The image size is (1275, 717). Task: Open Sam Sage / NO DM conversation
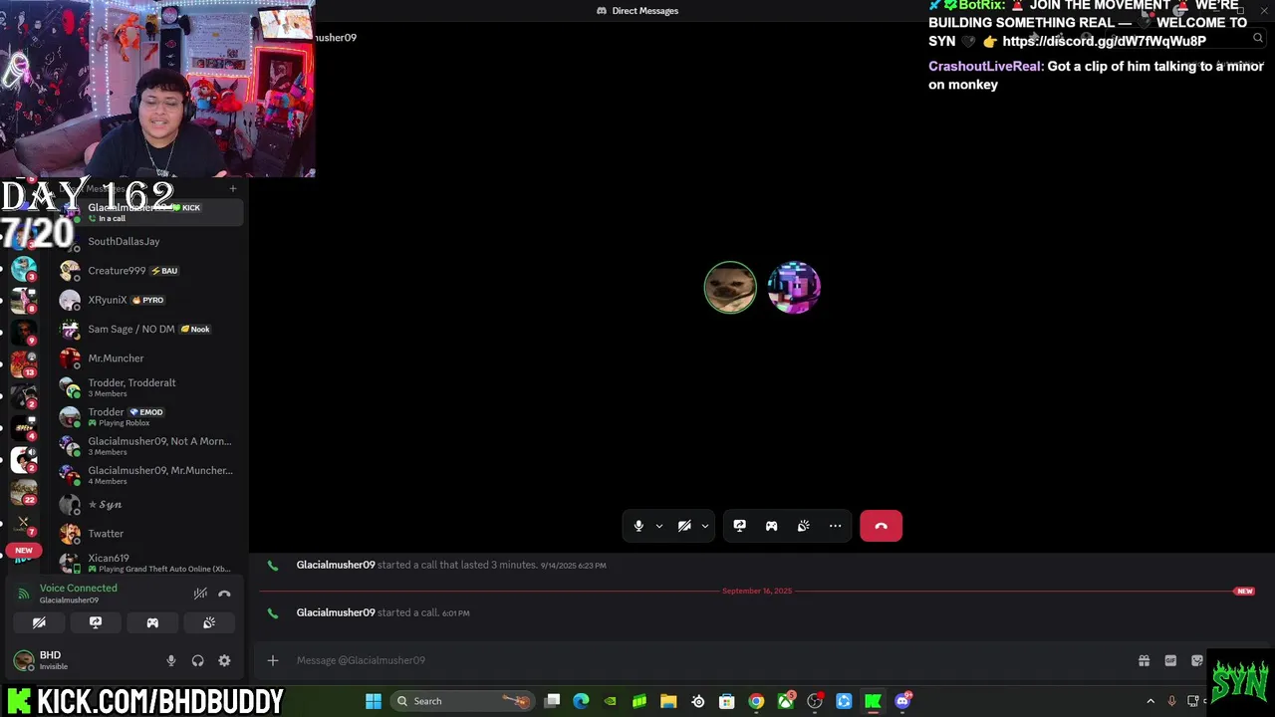(149, 329)
